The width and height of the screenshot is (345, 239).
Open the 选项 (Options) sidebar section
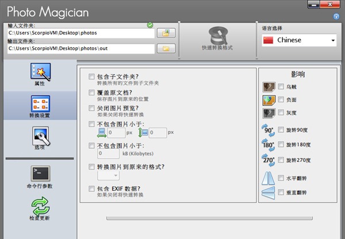click(40, 138)
